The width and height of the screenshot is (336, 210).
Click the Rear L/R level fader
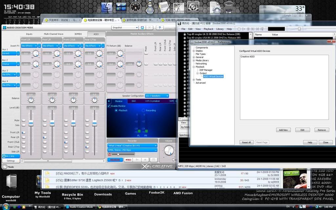52,124
